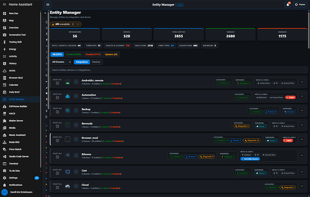Open the Browsers 2 chip
The image size is (310, 197).
coord(209,46)
